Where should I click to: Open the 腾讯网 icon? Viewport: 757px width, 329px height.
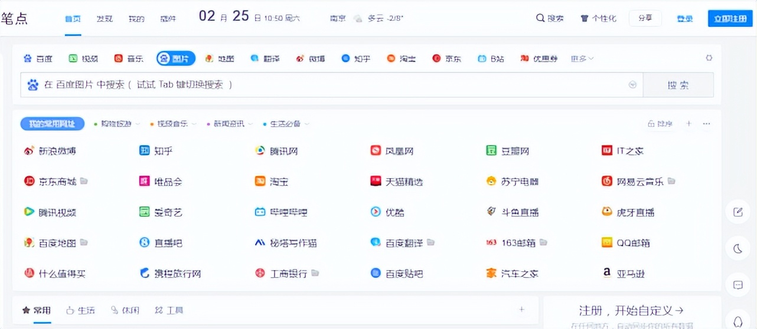260,151
